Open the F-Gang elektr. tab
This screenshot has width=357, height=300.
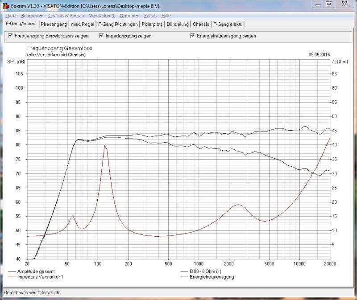point(228,24)
